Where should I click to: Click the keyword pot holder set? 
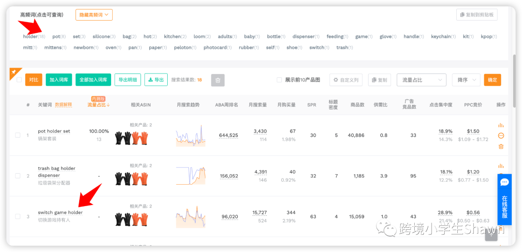(54, 132)
